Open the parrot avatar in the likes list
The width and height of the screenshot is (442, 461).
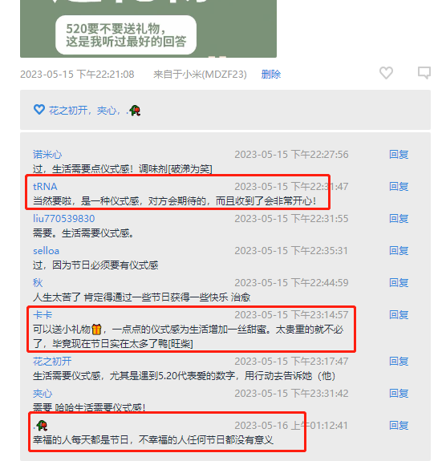[x=135, y=111]
